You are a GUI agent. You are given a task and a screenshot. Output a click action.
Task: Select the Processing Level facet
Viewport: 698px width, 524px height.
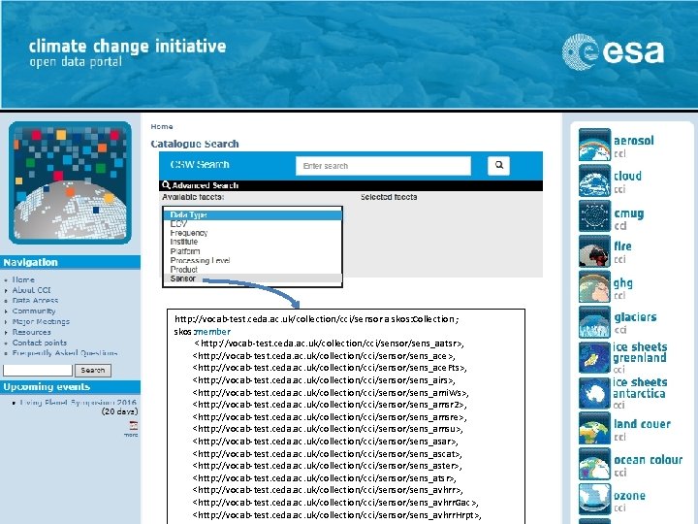pos(252,260)
